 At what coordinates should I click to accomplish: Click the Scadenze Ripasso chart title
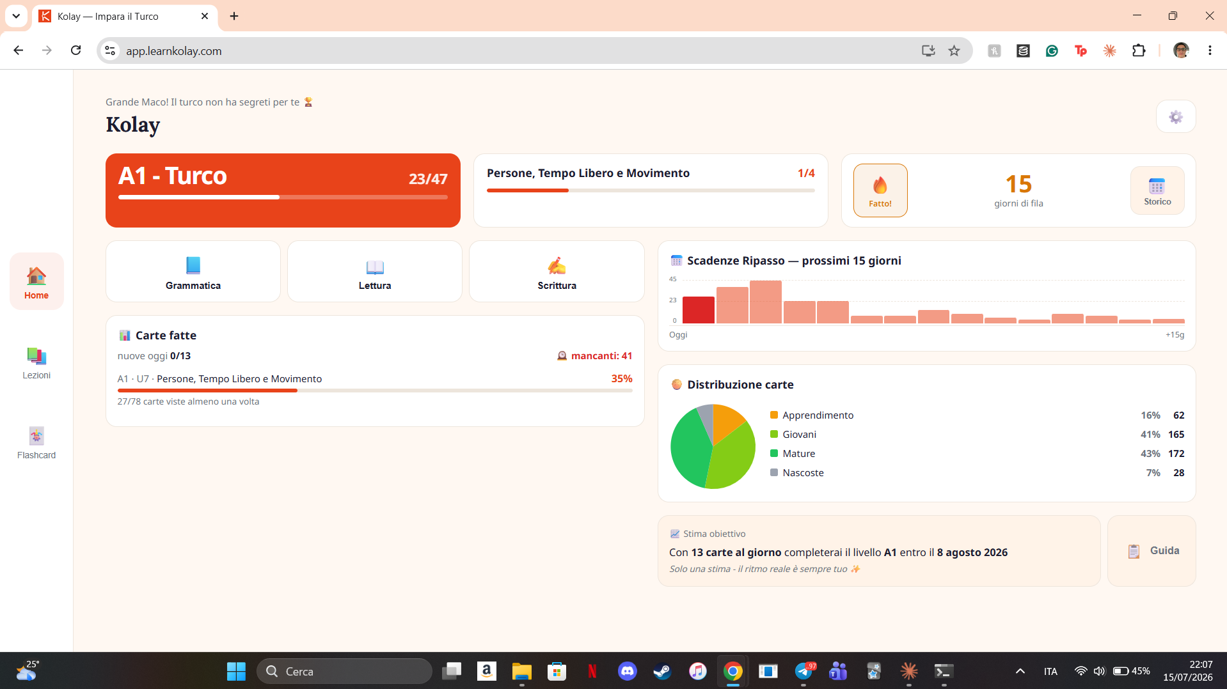(793, 261)
